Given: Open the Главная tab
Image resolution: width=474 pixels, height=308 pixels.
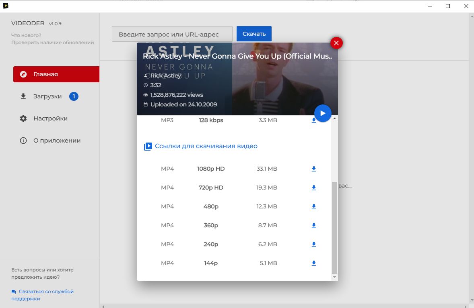Looking at the screenshot, I should pos(56,74).
